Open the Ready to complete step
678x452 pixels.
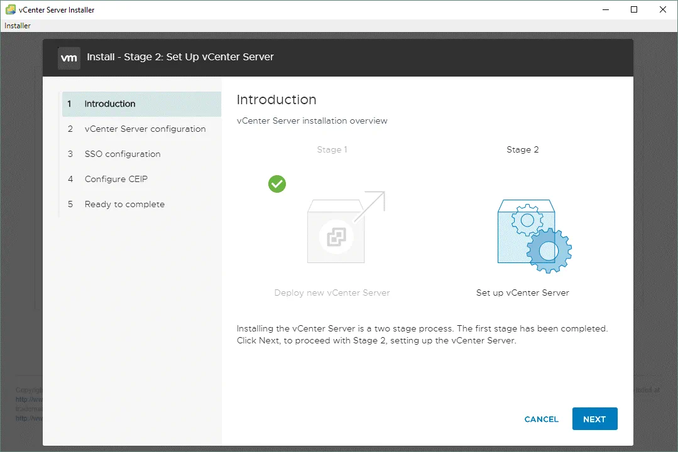[x=124, y=205]
